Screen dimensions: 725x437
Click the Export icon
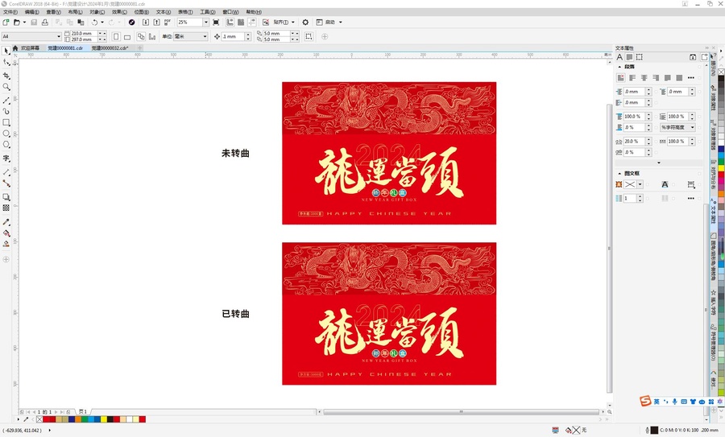coord(157,23)
